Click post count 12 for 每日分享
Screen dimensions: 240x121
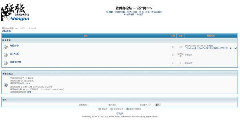pos(180,47)
